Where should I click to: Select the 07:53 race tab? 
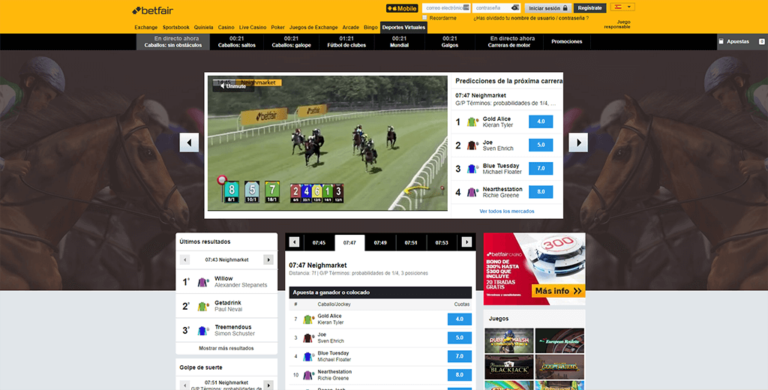coord(442,242)
